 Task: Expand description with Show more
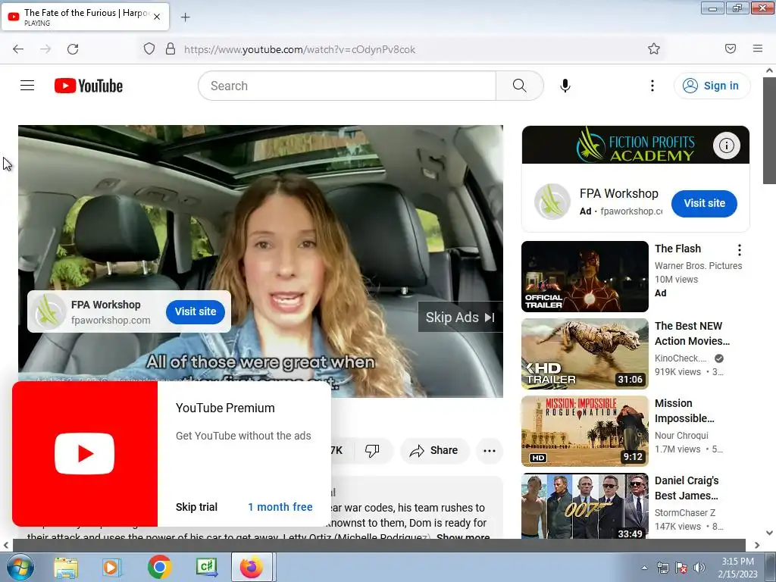(463, 537)
